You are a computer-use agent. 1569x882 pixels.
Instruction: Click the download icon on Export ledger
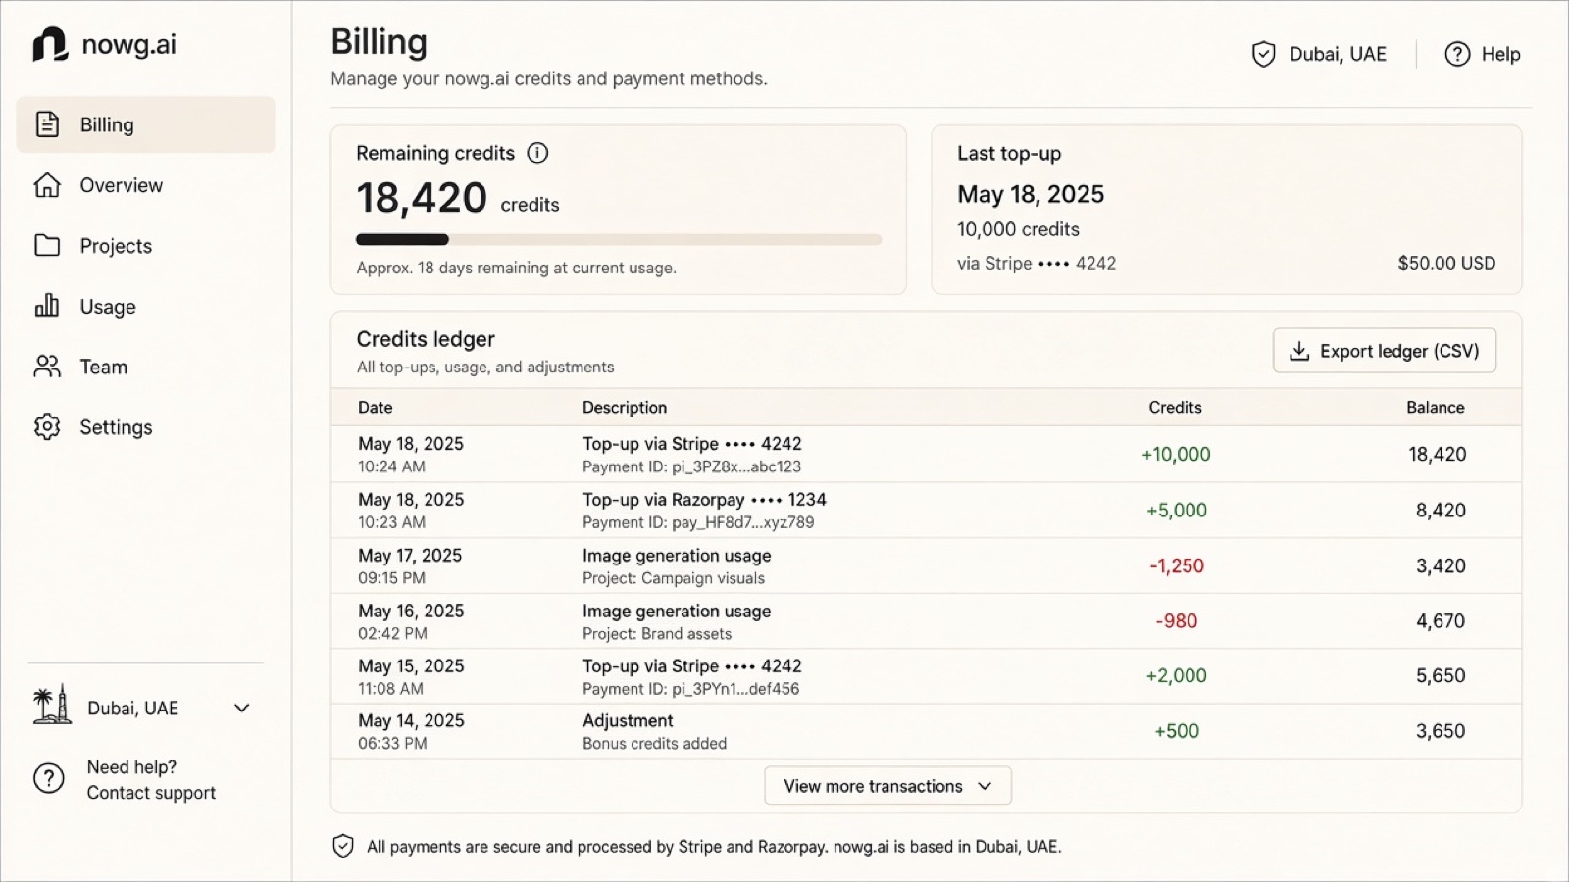point(1299,351)
